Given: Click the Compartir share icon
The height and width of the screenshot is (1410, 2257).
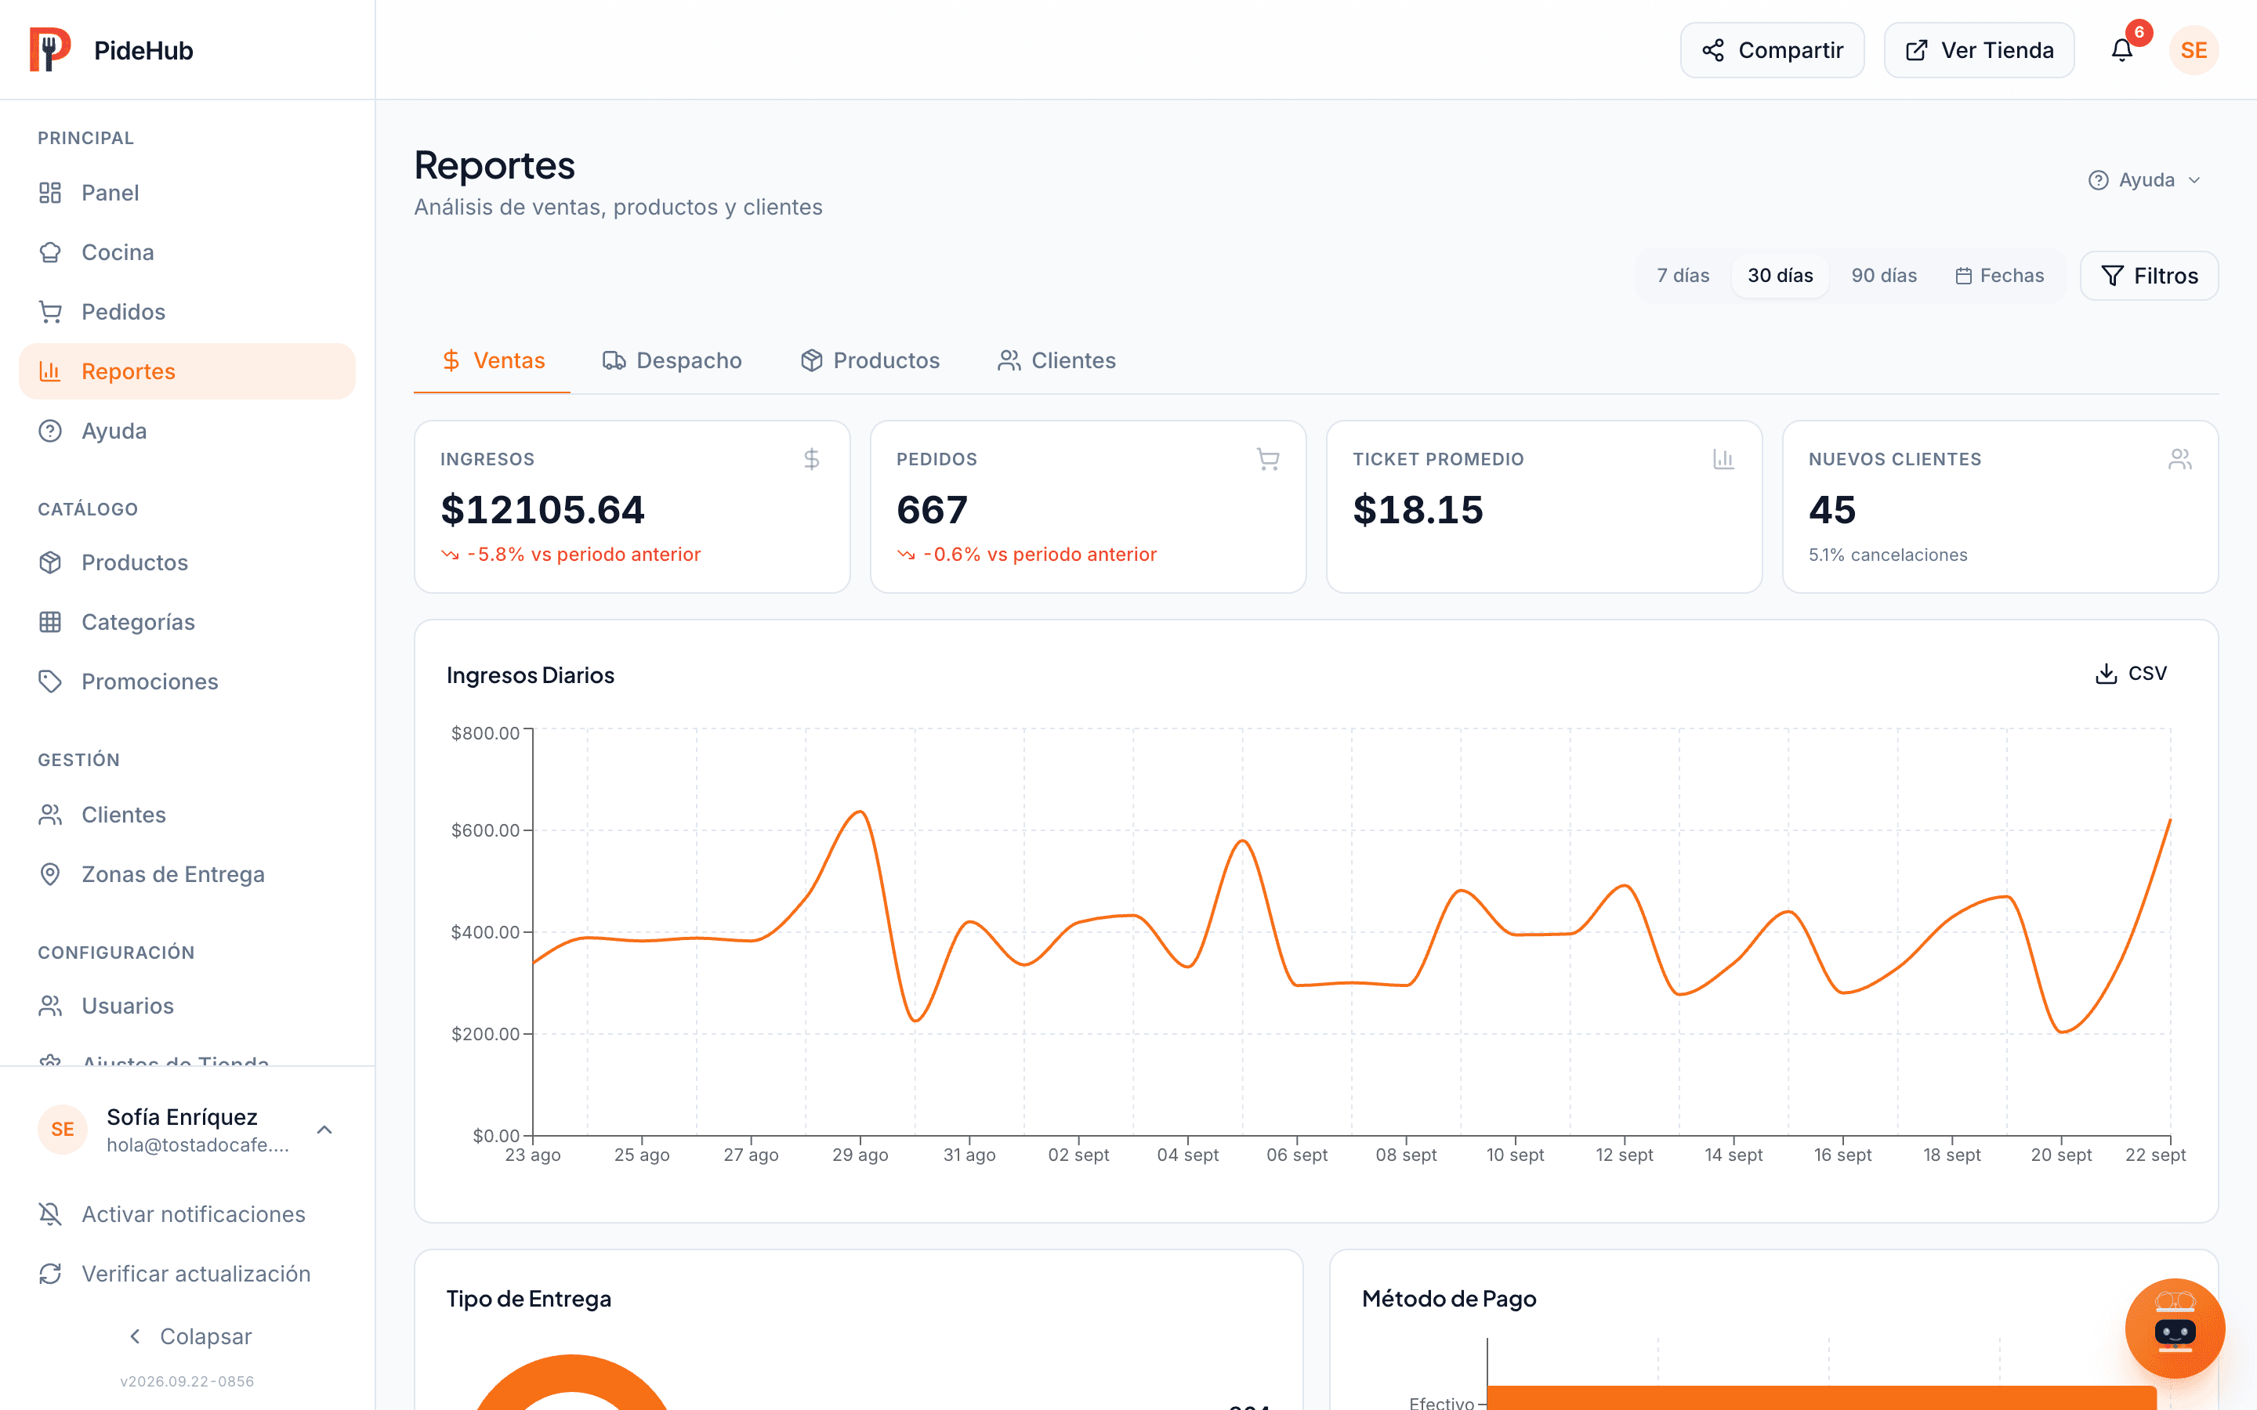Looking at the screenshot, I should point(1713,50).
